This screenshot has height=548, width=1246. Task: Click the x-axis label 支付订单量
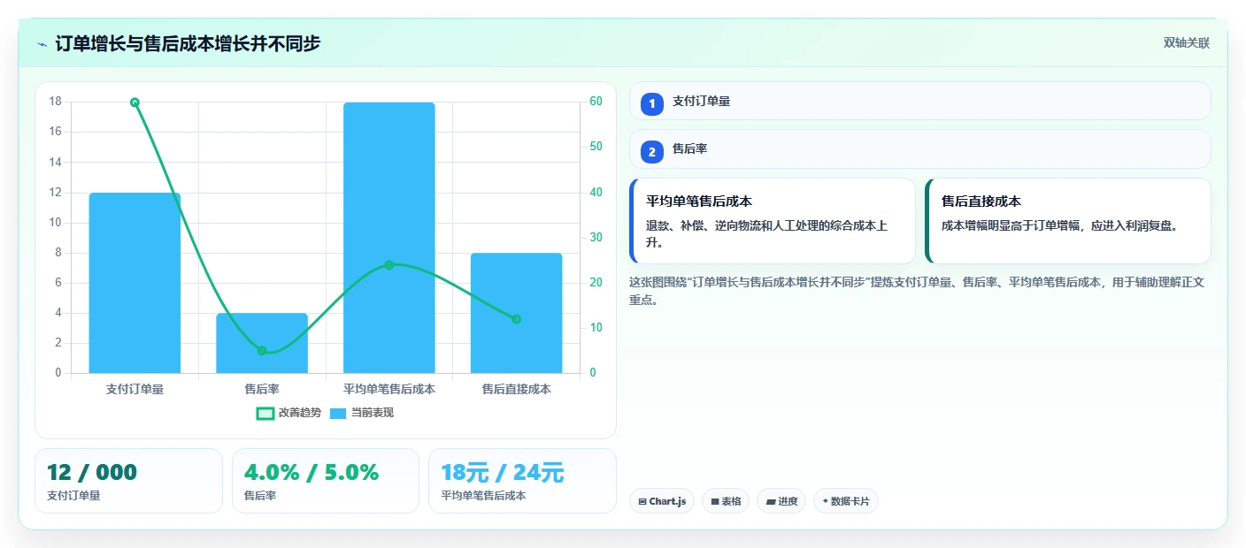click(x=135, y=389)
